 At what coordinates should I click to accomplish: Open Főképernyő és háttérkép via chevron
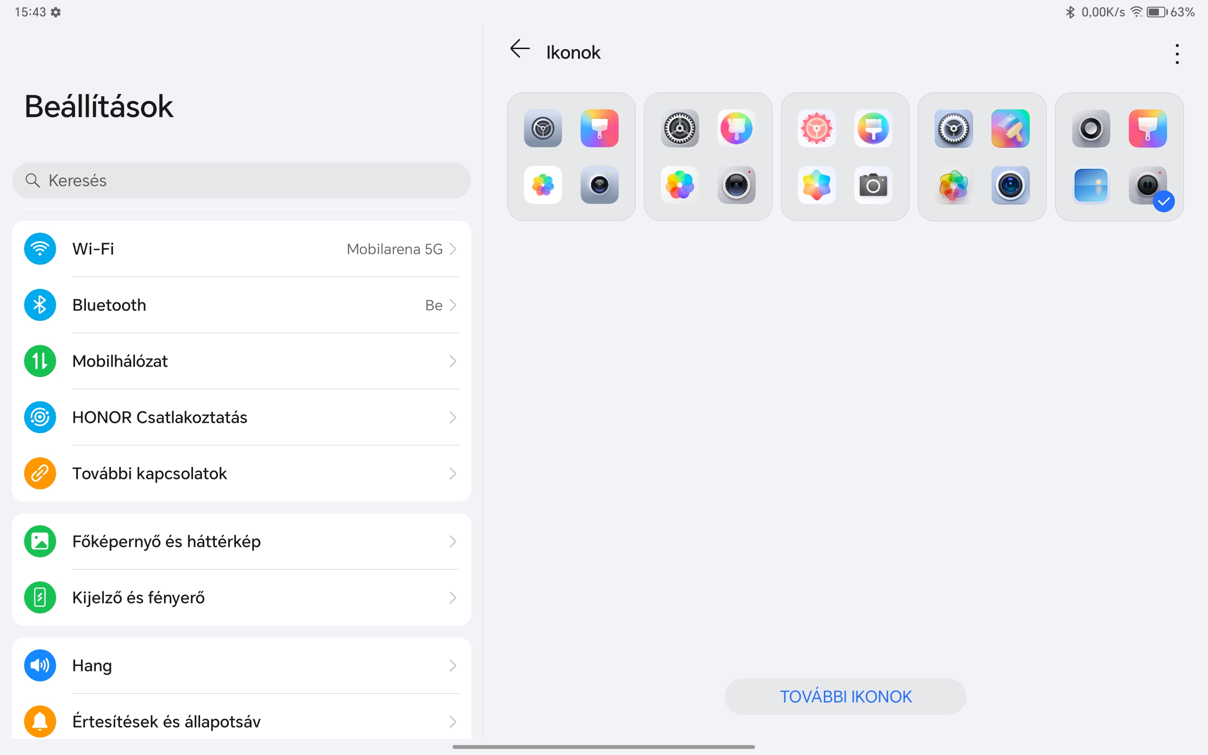click(x=453, y=541)
